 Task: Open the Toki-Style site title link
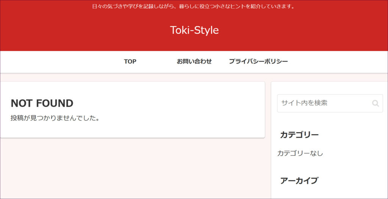194,30
